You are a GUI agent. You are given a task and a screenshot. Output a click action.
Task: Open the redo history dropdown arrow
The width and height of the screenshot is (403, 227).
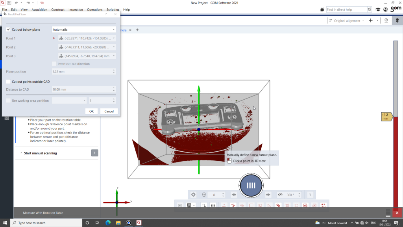point(33,3)
